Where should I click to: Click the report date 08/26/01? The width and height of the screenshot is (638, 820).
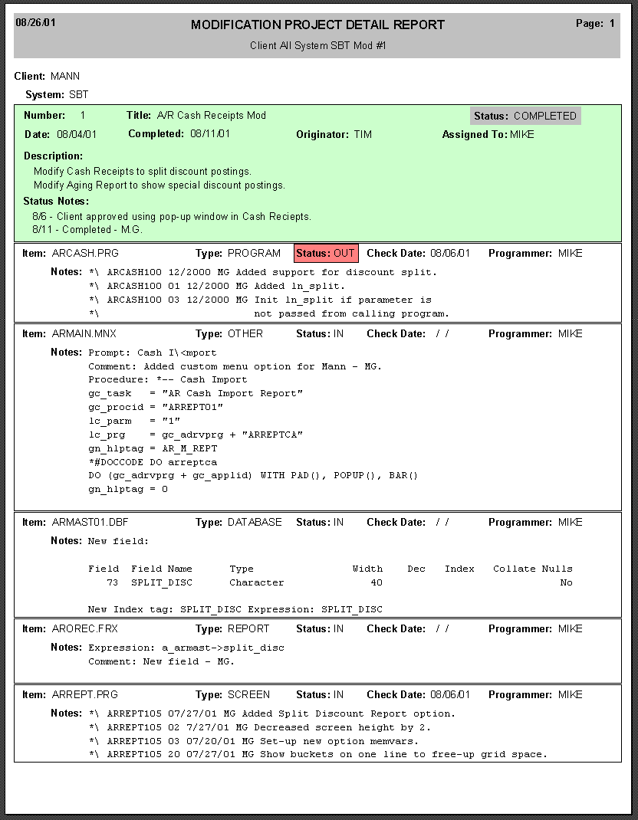[35, 22]
